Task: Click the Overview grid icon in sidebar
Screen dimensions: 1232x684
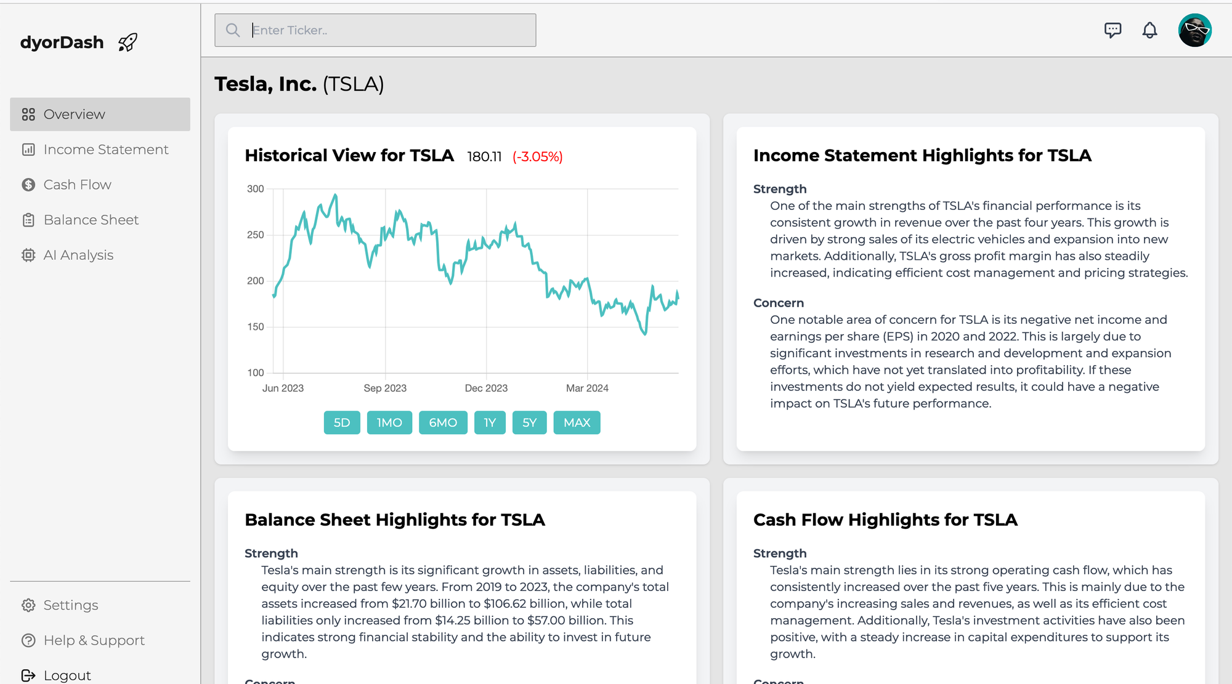Action: coord(28,115)
